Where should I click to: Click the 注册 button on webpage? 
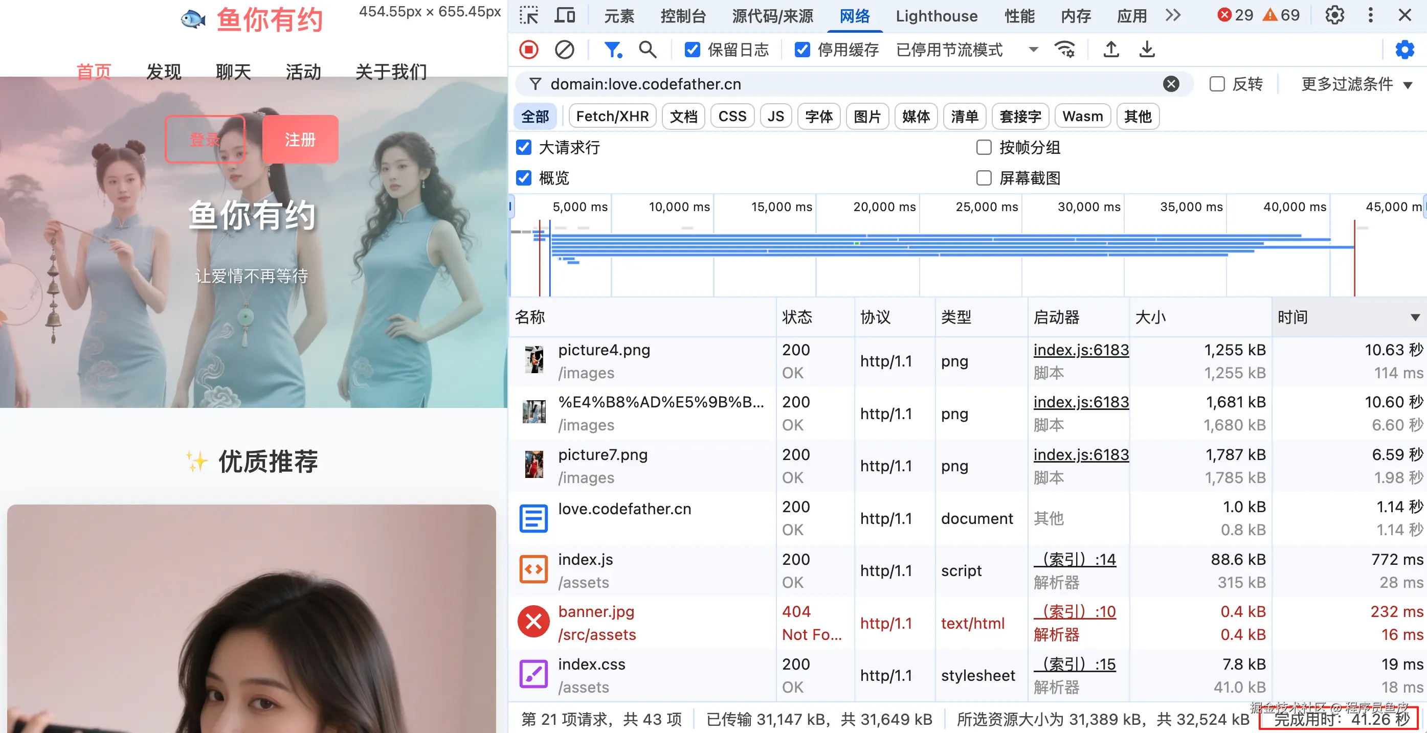[300, 139]
